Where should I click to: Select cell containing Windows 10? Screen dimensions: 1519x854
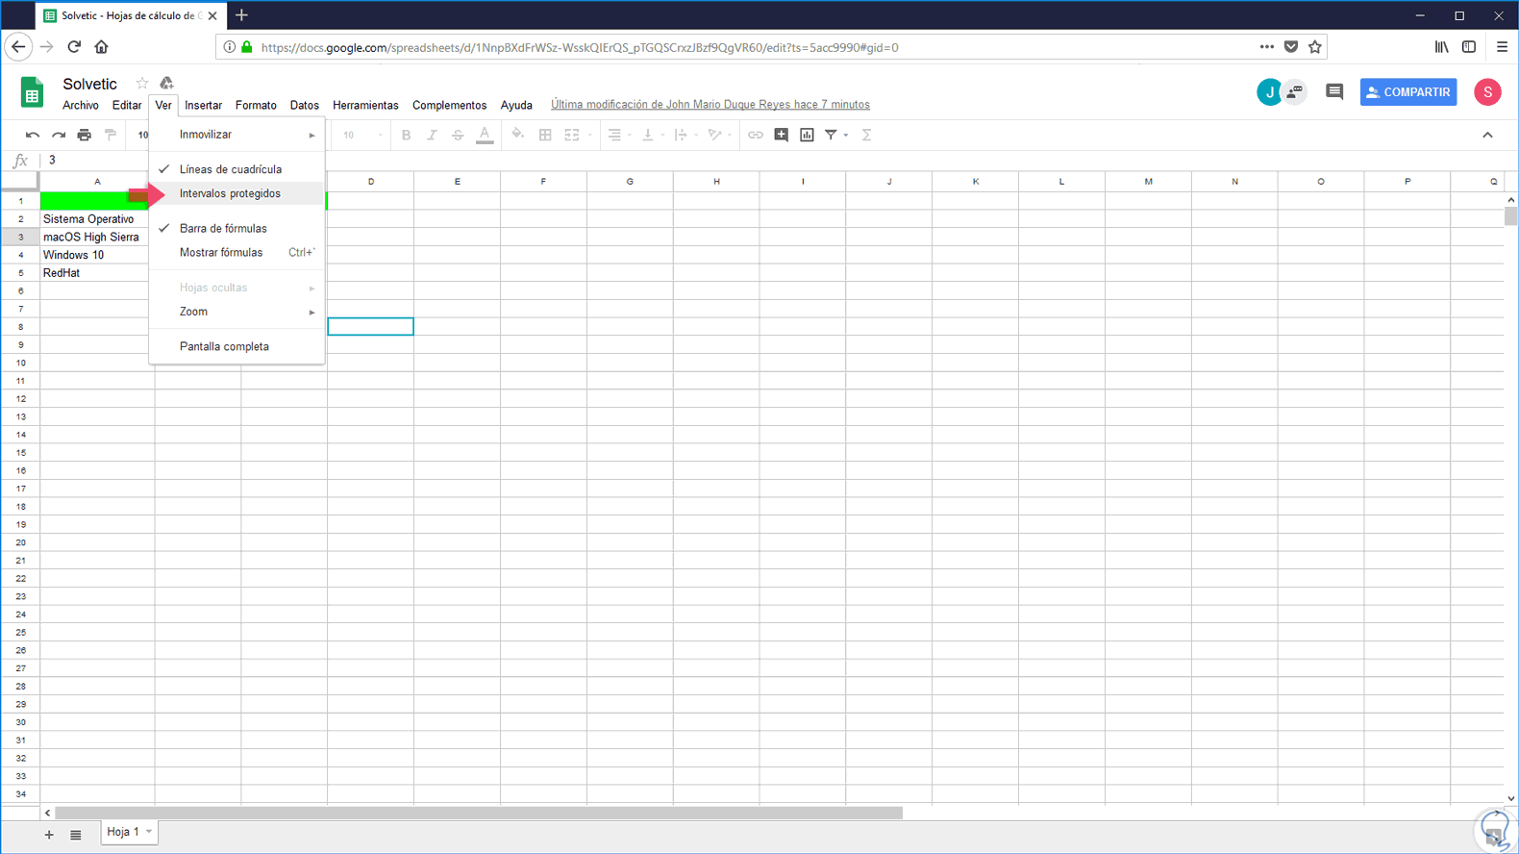(97, 255)
